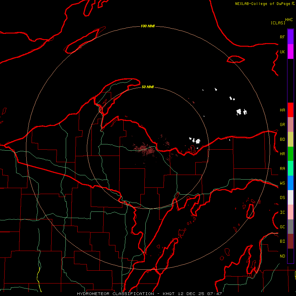Click the Hydrometeor Classification KMQT caption
296x296 pixels.
point(149,294)
